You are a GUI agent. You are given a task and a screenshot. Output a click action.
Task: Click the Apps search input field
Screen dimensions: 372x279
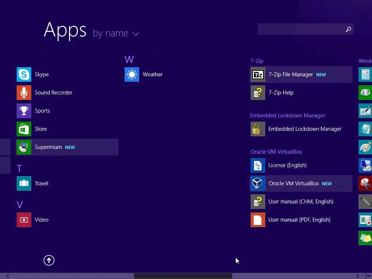click(x=300, y=29)
